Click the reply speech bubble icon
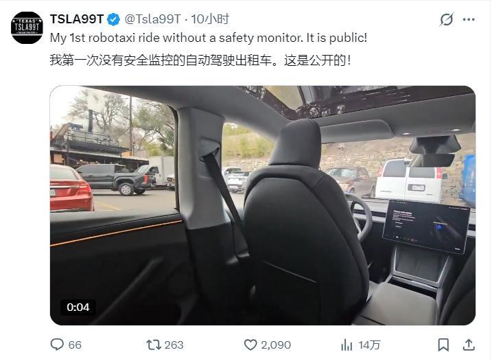This screenshot has height=361, width=492. coord(57,345)
